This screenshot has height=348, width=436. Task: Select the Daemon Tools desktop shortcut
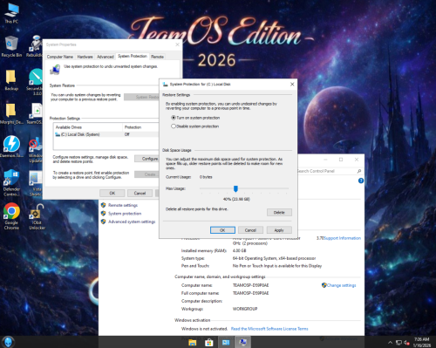click(x=11, y=147)
